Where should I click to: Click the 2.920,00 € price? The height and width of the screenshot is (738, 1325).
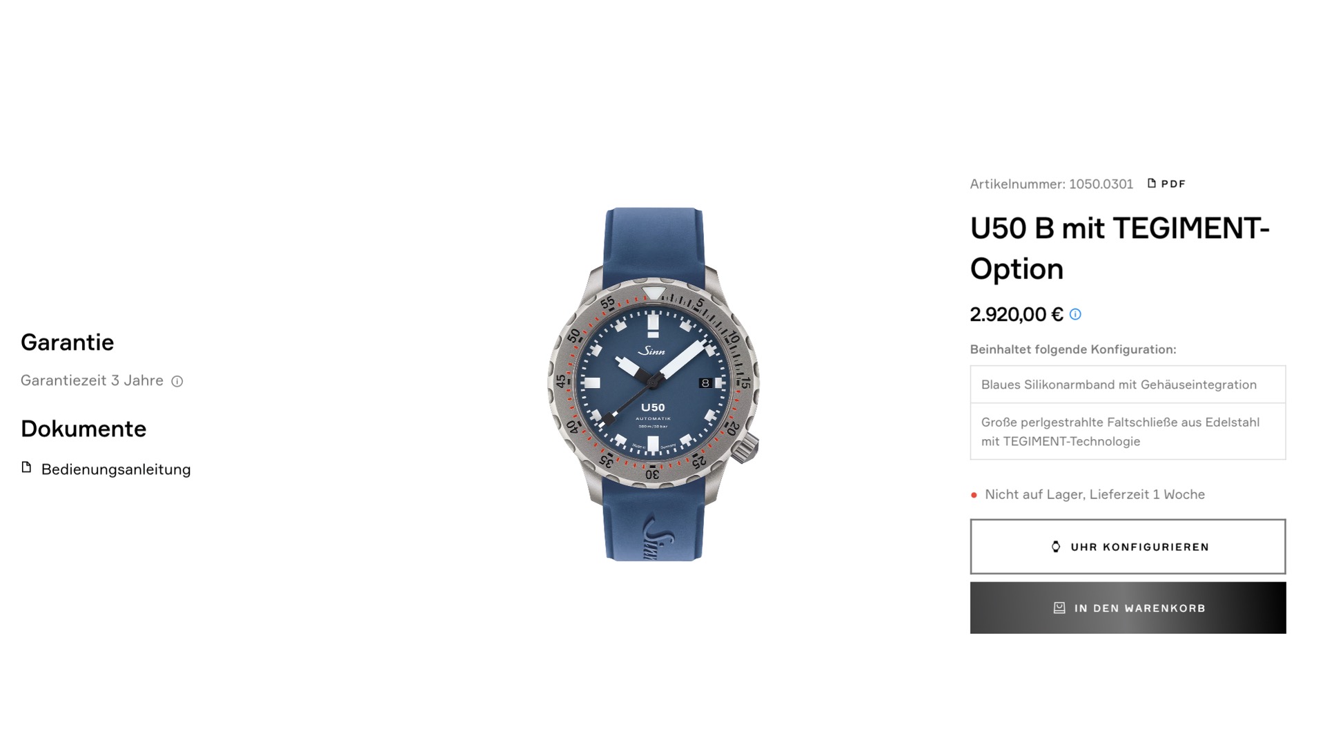point(1017,314)
